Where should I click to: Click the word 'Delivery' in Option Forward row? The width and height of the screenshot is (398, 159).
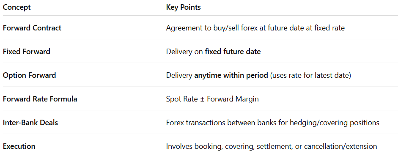(x=179, y=75)
